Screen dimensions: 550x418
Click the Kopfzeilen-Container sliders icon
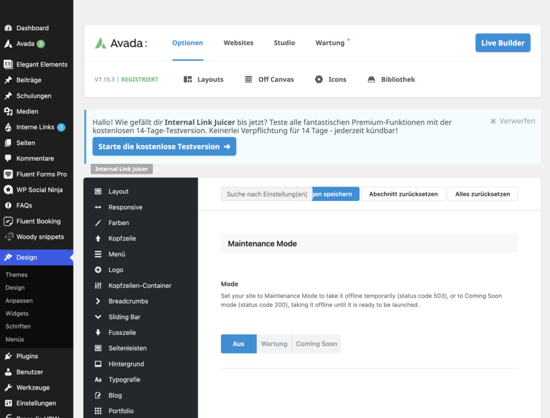tap(98, 286)
